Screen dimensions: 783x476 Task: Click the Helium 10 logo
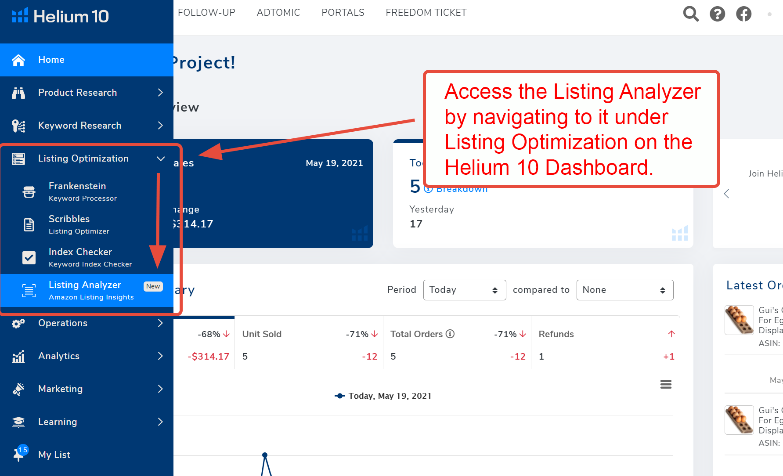pos(60,16)
